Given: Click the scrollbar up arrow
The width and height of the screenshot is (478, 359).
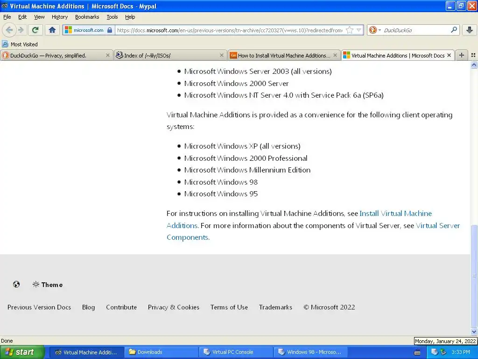Looking at the screenshot, I should coord(474,65).
